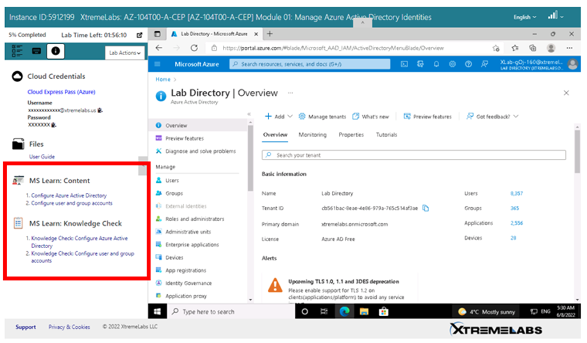Expand the Add dropdown in command bar

coord(278,117)
